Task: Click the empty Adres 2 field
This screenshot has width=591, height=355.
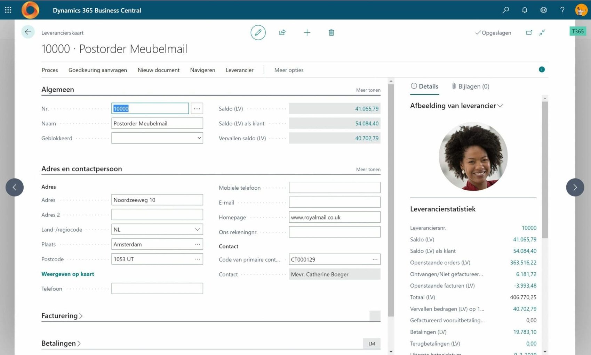Action: click(x=157, y=215)
